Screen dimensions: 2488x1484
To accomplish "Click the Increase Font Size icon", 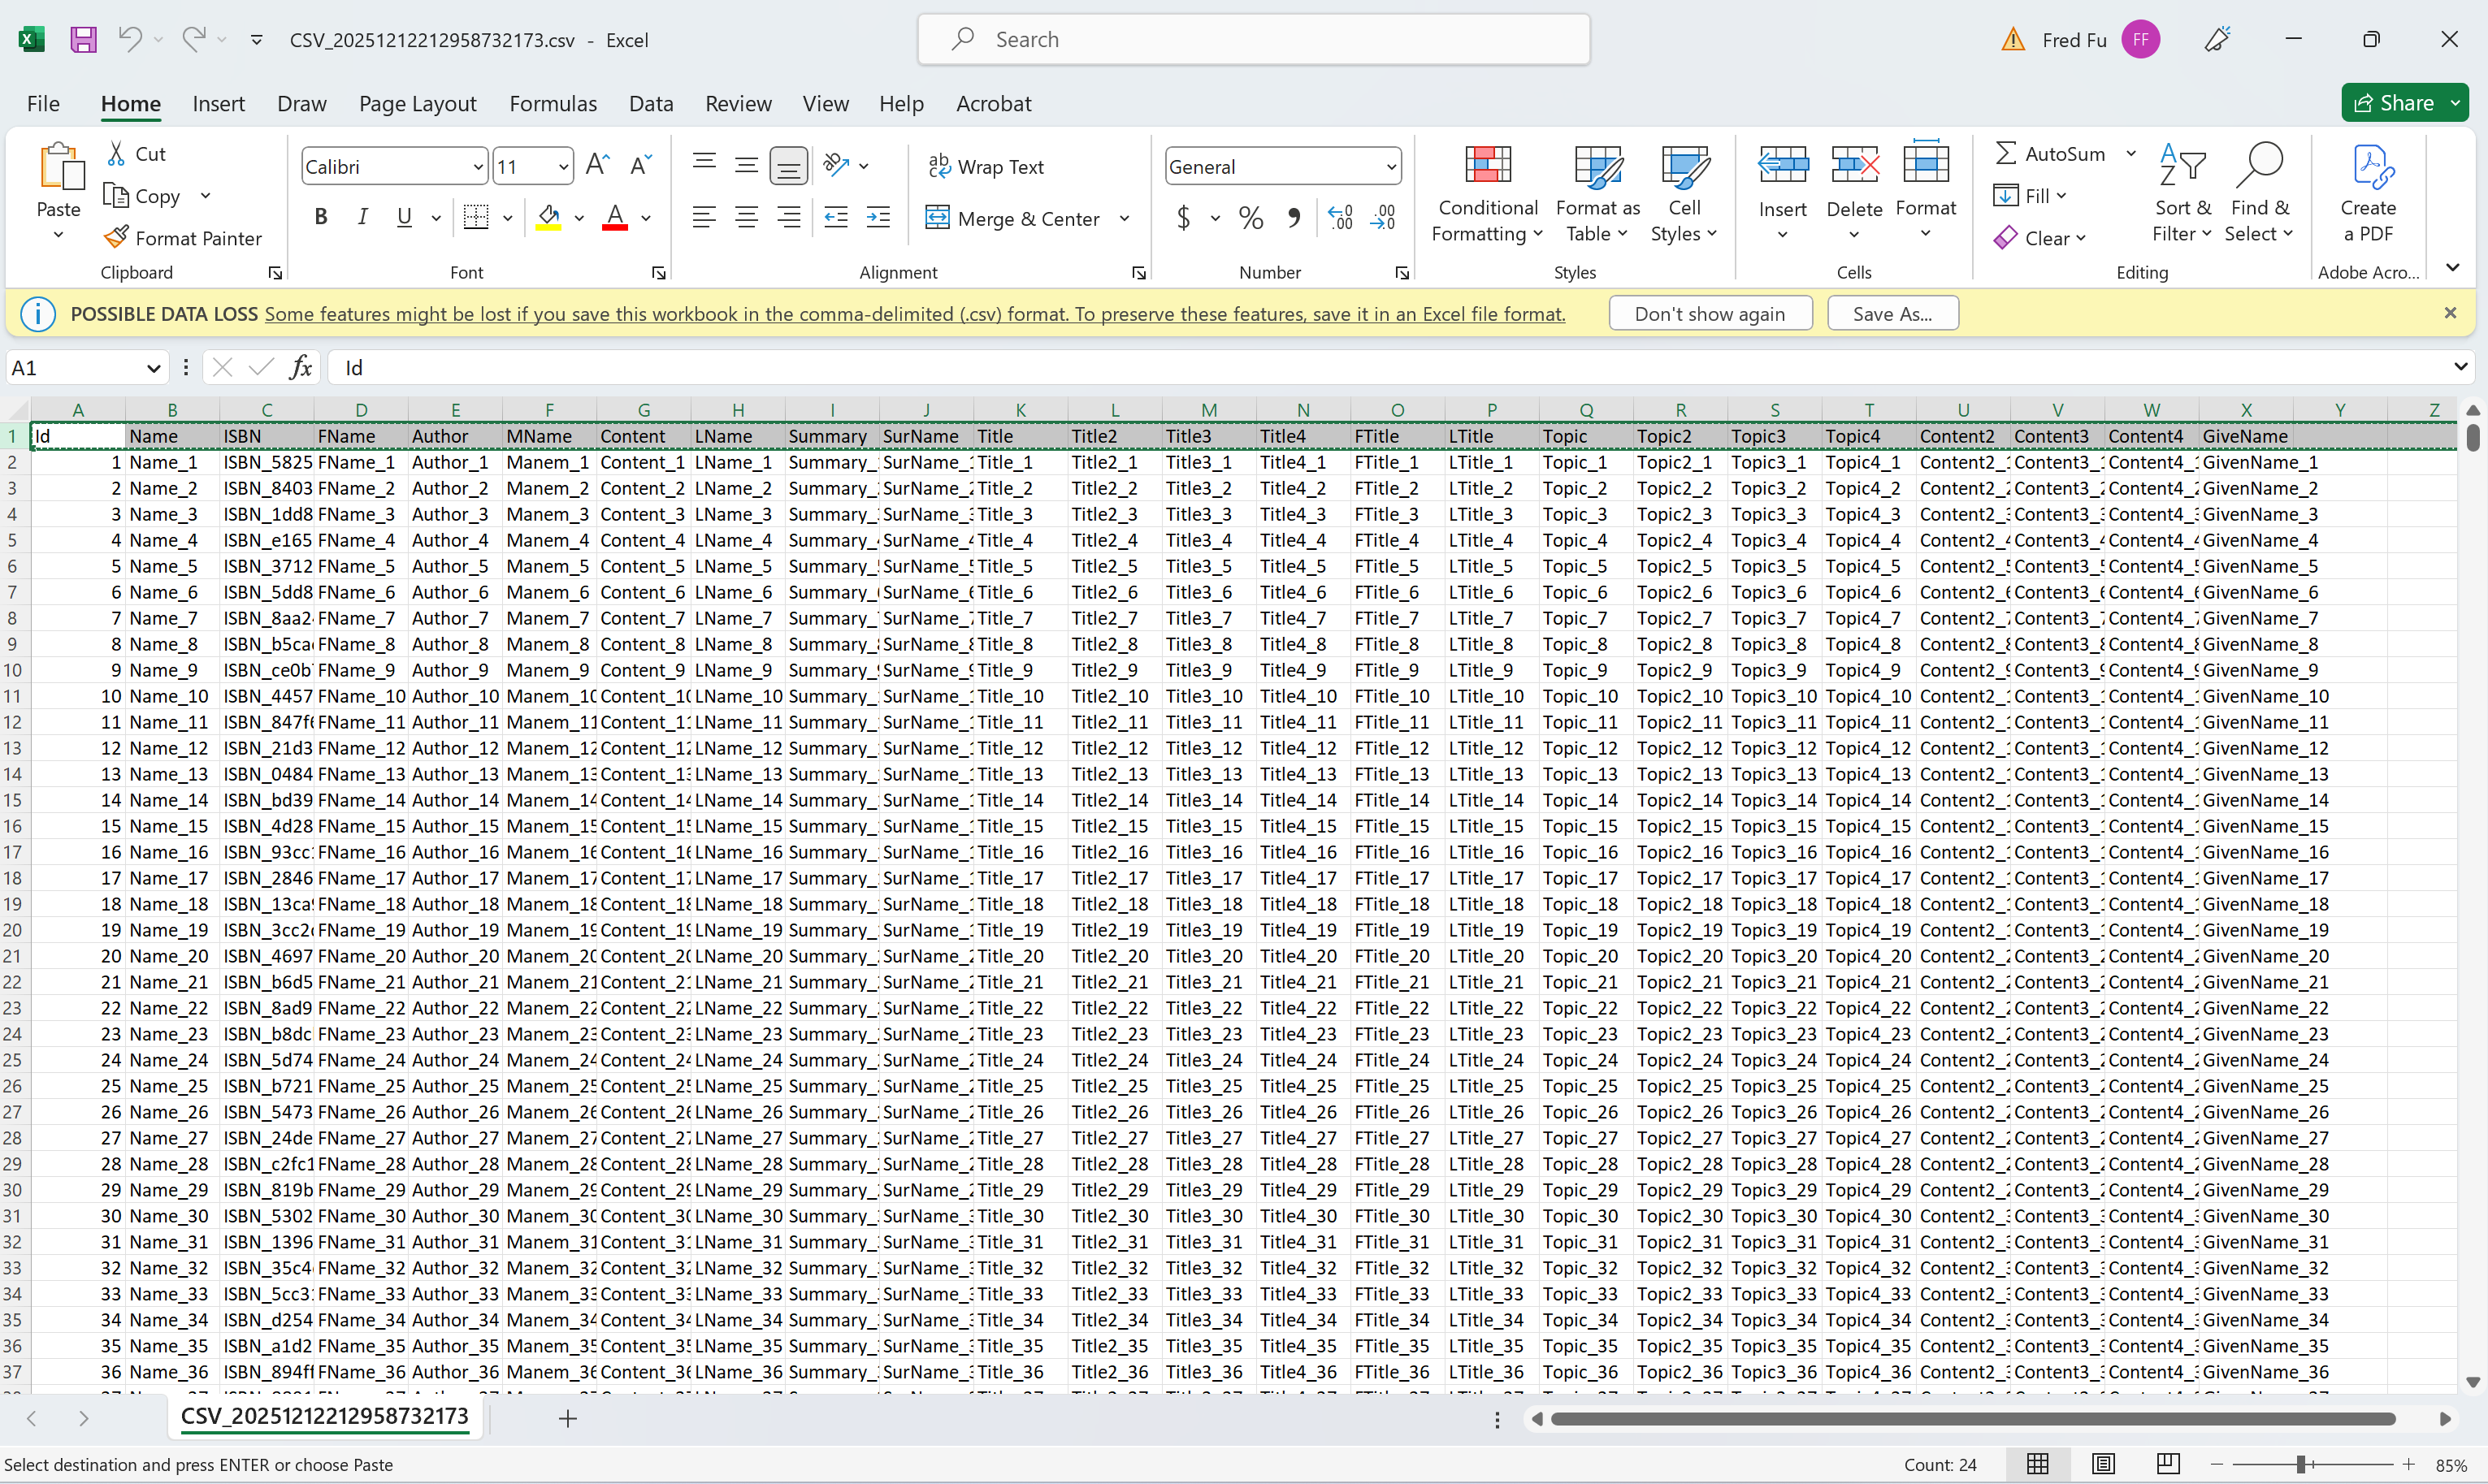I will pyautogui.click(x=597, y=165).
